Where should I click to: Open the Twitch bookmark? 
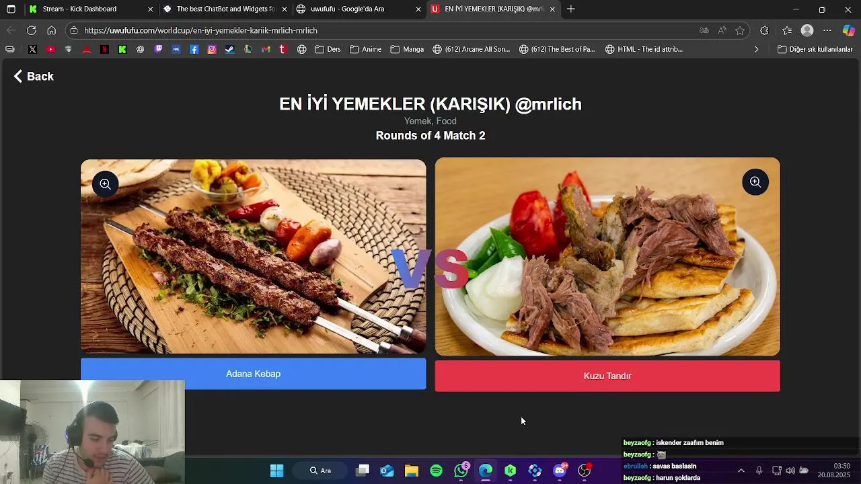(x=158, y=49)
